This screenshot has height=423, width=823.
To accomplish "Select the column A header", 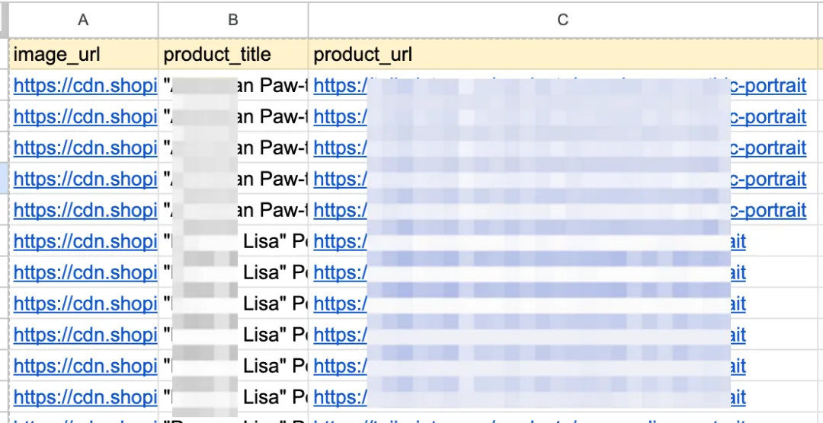I will click(83, 20).
